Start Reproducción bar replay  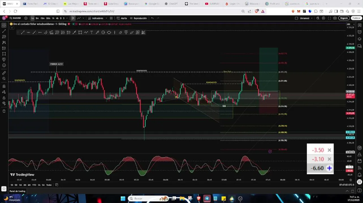138,18
